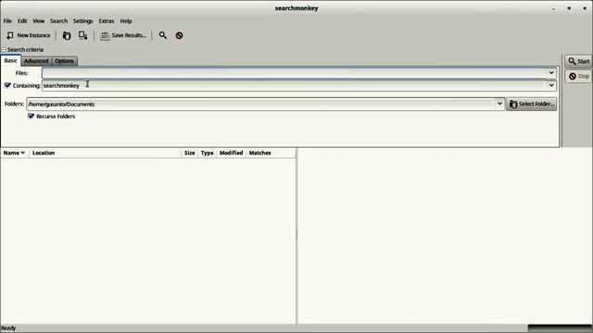Click the stop search toolbar icon

tap(179, 35)
